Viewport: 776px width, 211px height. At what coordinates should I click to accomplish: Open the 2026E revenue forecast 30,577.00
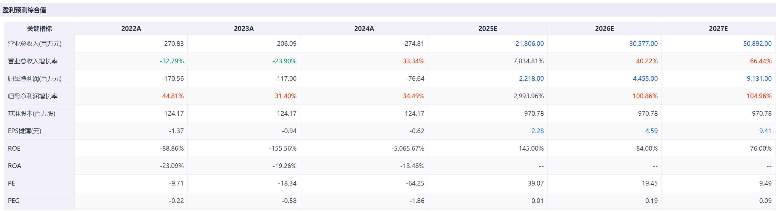click(x=643, y=44)
